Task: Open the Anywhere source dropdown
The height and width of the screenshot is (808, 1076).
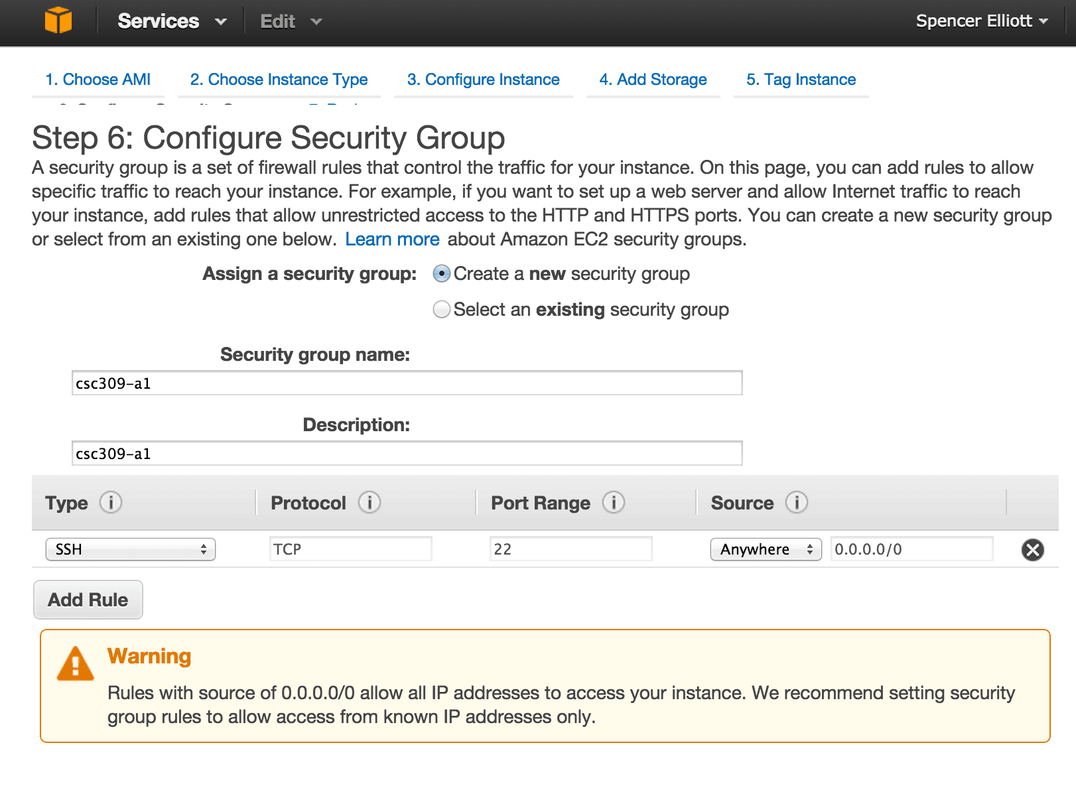Action: [766, 549]
